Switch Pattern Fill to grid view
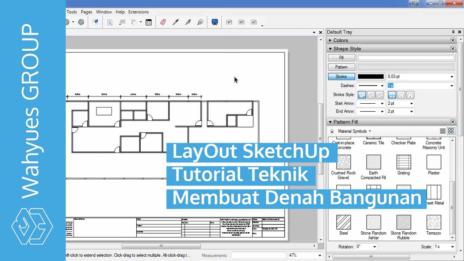 [451, 131]
